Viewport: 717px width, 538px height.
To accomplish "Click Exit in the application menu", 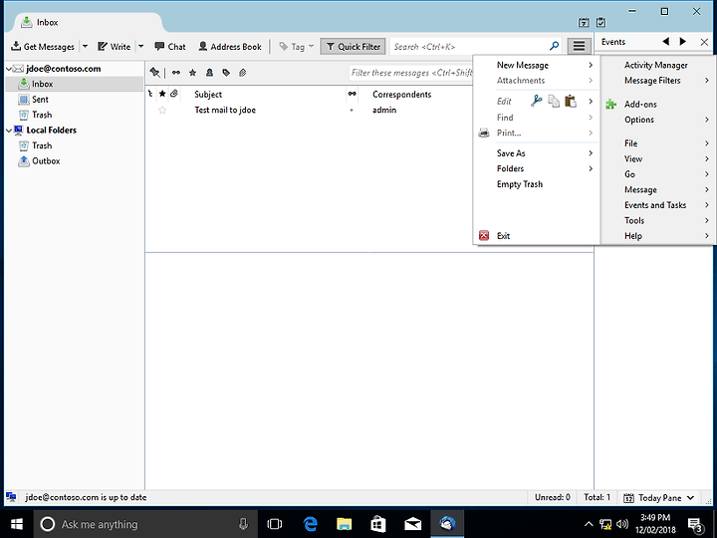I will click(x=537, y=236).
